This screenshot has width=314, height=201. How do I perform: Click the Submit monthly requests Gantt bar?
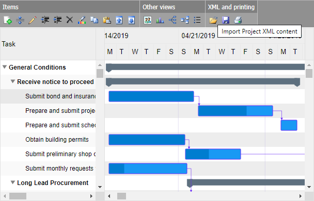point(148,169)
